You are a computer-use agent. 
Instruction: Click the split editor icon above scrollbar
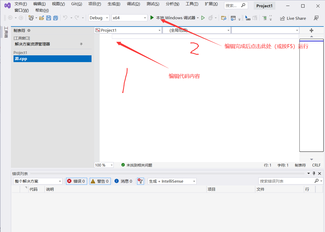coord(311,30)
